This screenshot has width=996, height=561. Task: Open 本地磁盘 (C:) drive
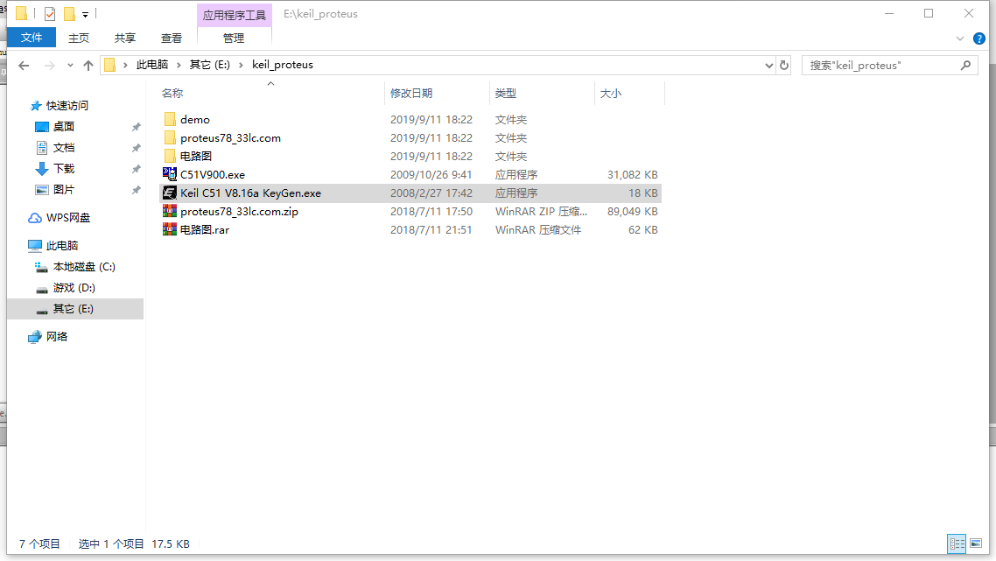coord(84,267)
